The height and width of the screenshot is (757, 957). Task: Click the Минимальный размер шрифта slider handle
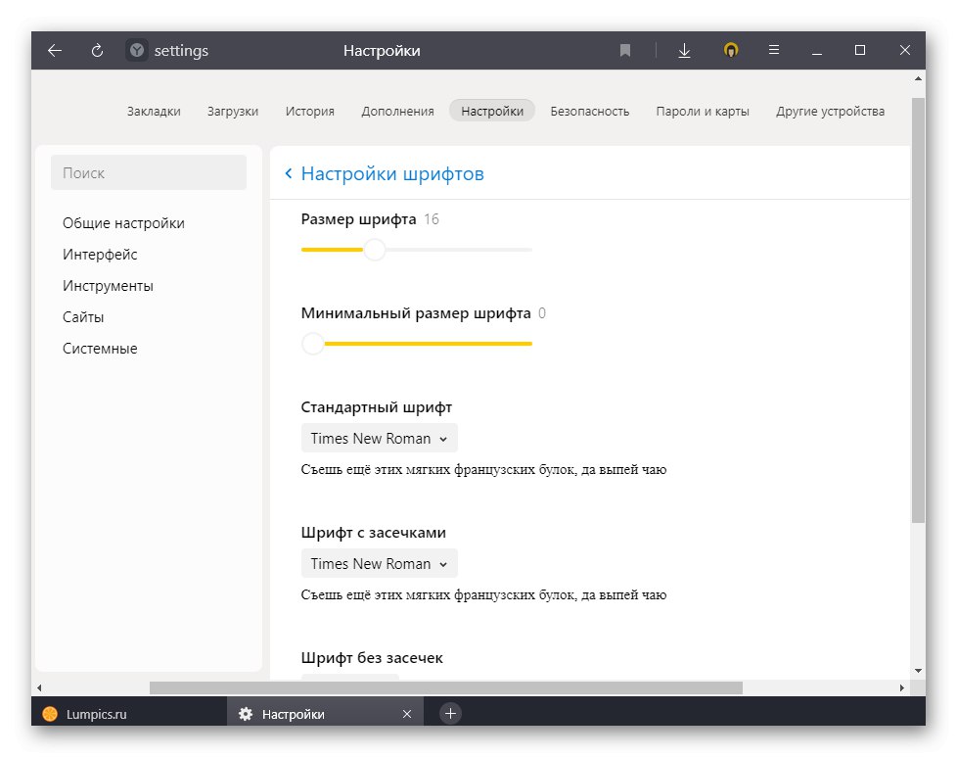coord(313,344)
